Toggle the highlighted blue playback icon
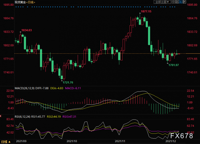Viewport: 200px width, 144px height. coord(180,2)
